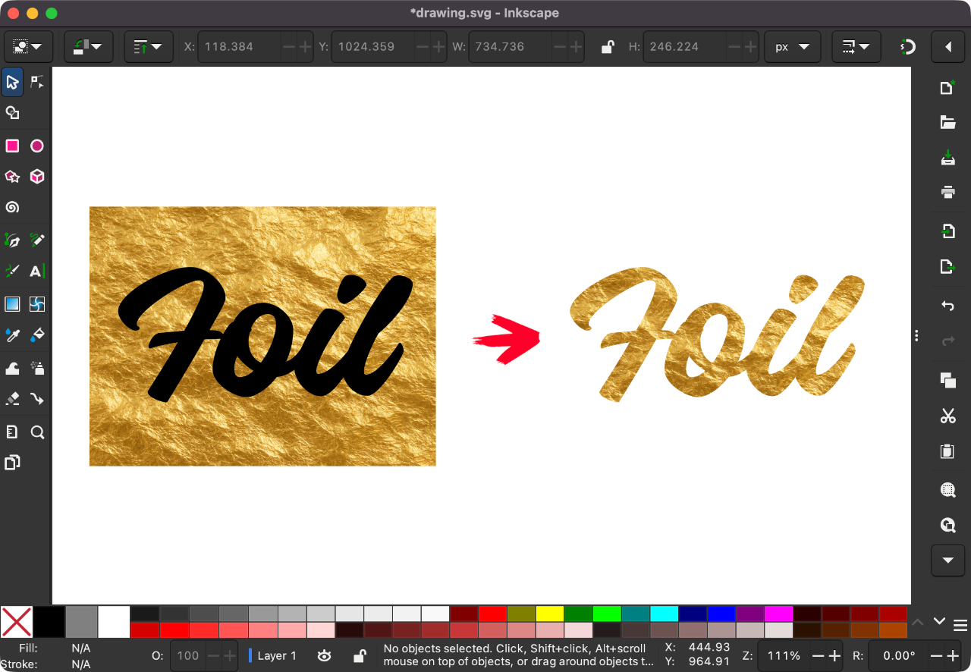Create a new document
Image resolution: width=971 pixels, height=672 pixels.
pos(947,88)
